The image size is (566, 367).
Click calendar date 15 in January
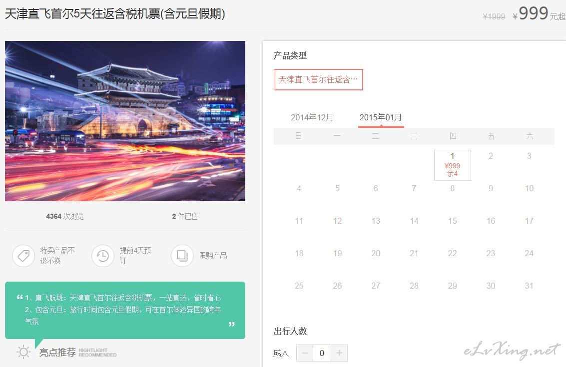tap(452, 221)
